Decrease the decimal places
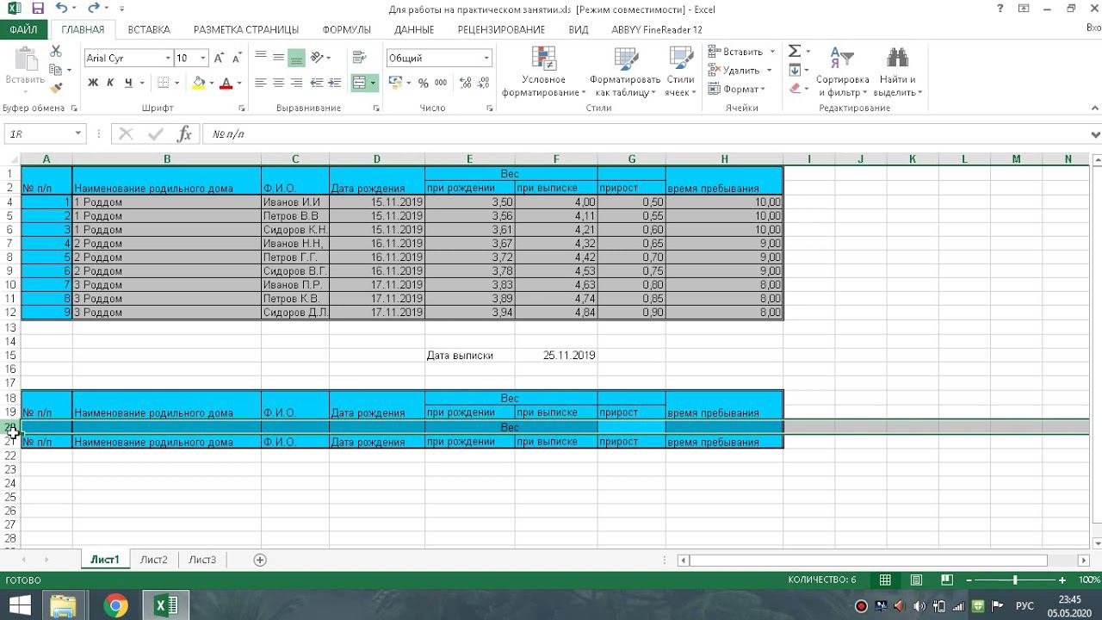1102x620 pixels. [485, 83]
